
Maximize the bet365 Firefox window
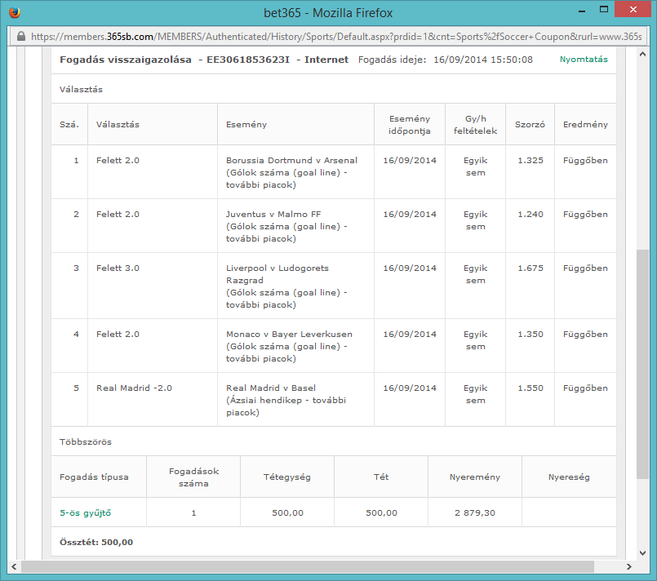(x=604, y=9)
